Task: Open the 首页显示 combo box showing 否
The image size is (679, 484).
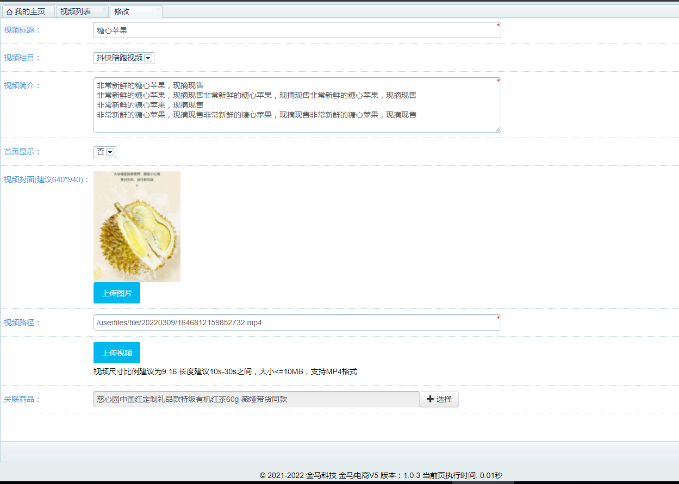Action: (104, 152)
